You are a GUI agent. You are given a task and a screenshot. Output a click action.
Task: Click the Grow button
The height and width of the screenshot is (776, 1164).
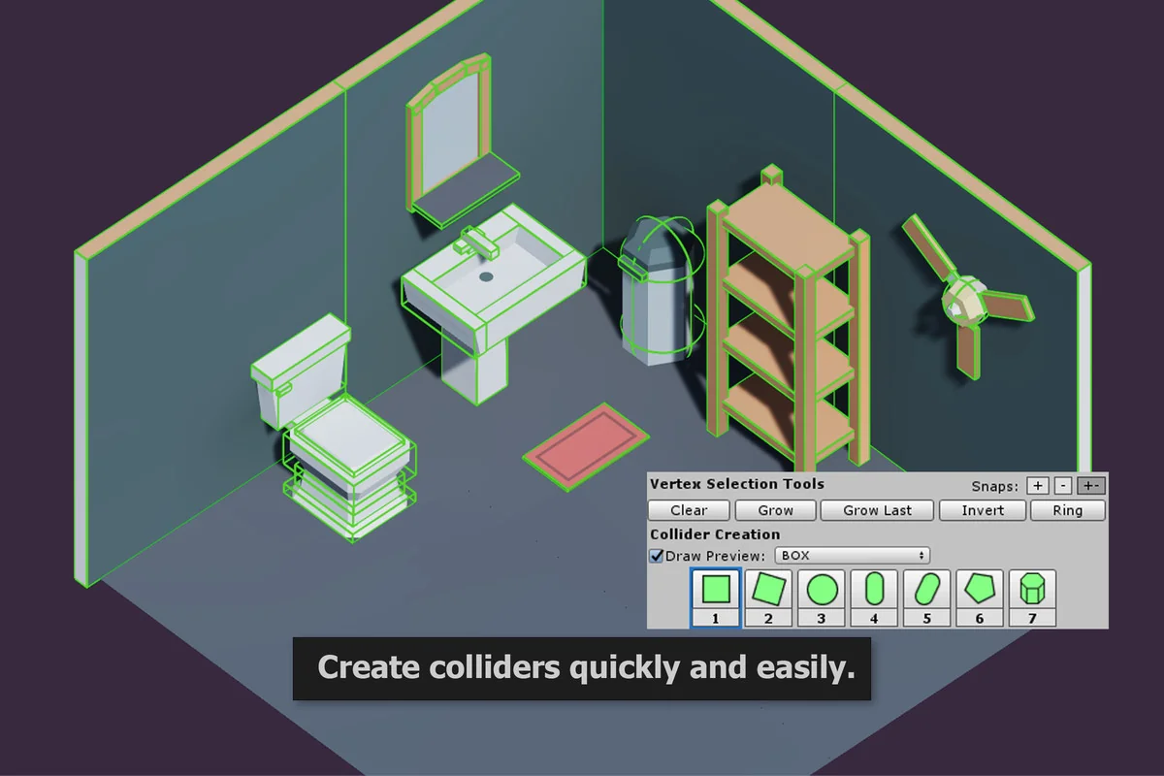click(774, 510)
